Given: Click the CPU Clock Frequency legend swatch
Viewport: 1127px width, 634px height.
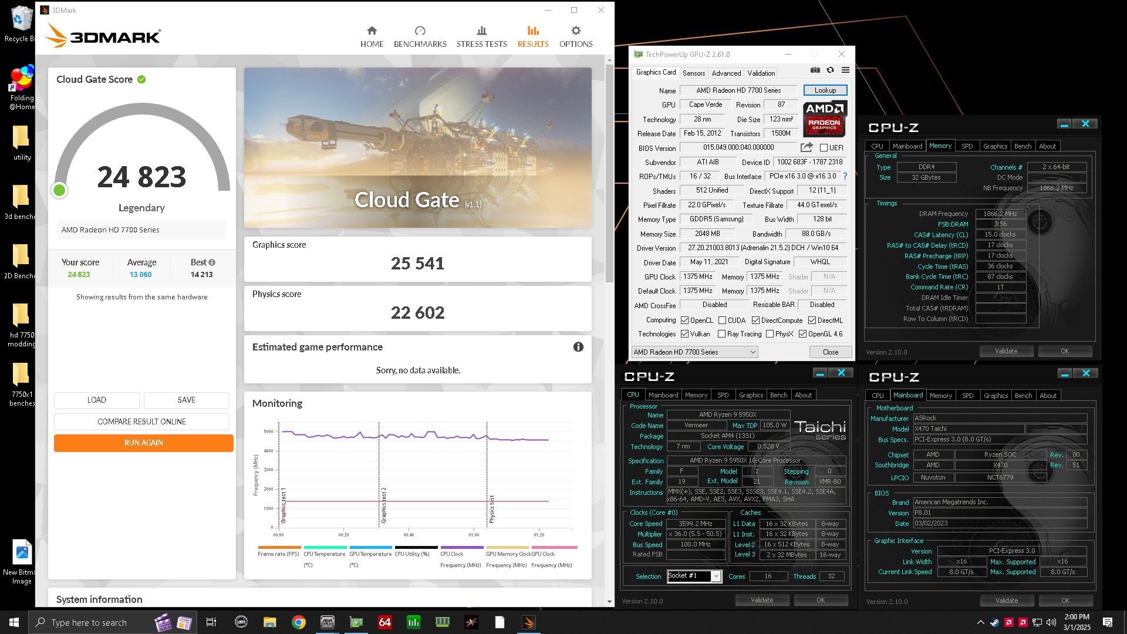Looking at the screenshot, I should 461,547.
